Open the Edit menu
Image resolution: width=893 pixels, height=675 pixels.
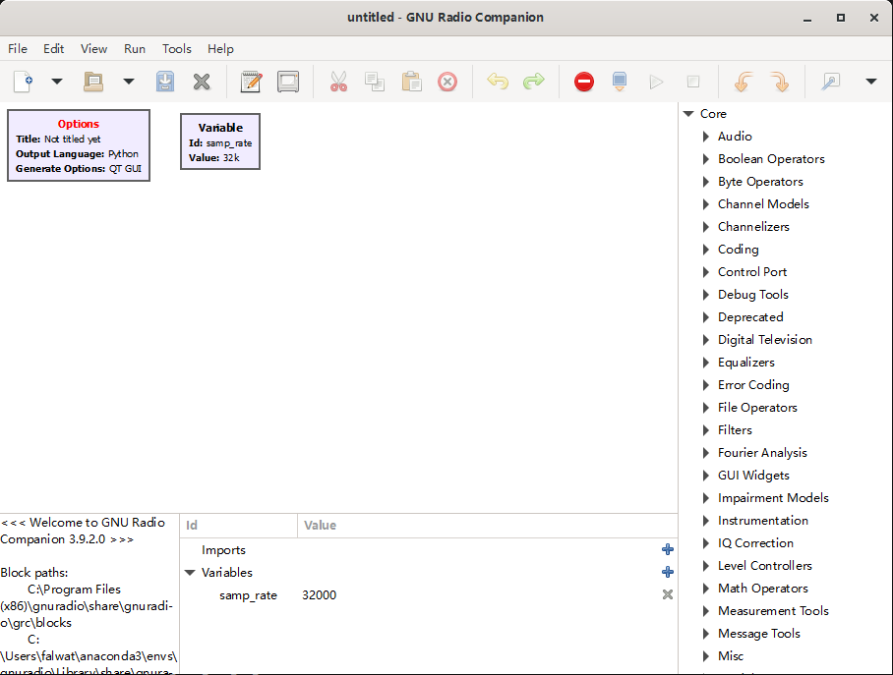coord(53,49)
